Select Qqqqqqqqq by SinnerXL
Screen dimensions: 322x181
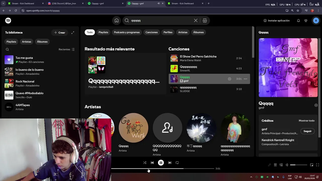click(x=209, y=69)
